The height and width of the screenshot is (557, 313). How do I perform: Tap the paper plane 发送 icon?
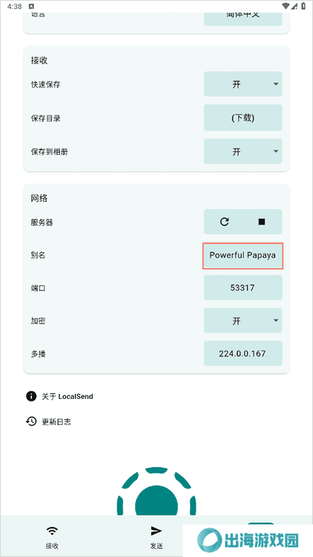point(156,531)
